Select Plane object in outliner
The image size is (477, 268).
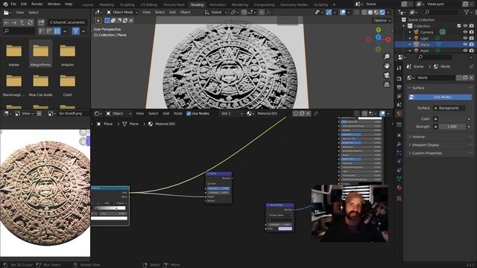point(425,45)
